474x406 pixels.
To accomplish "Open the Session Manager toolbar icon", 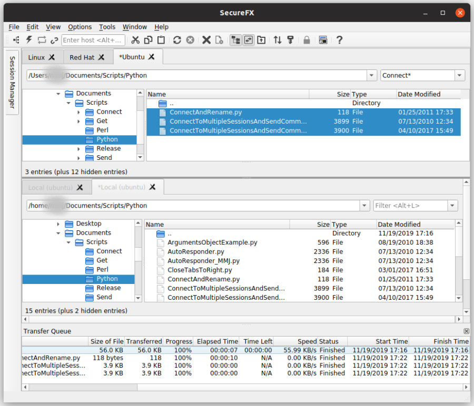I will (x=16, y=40).
